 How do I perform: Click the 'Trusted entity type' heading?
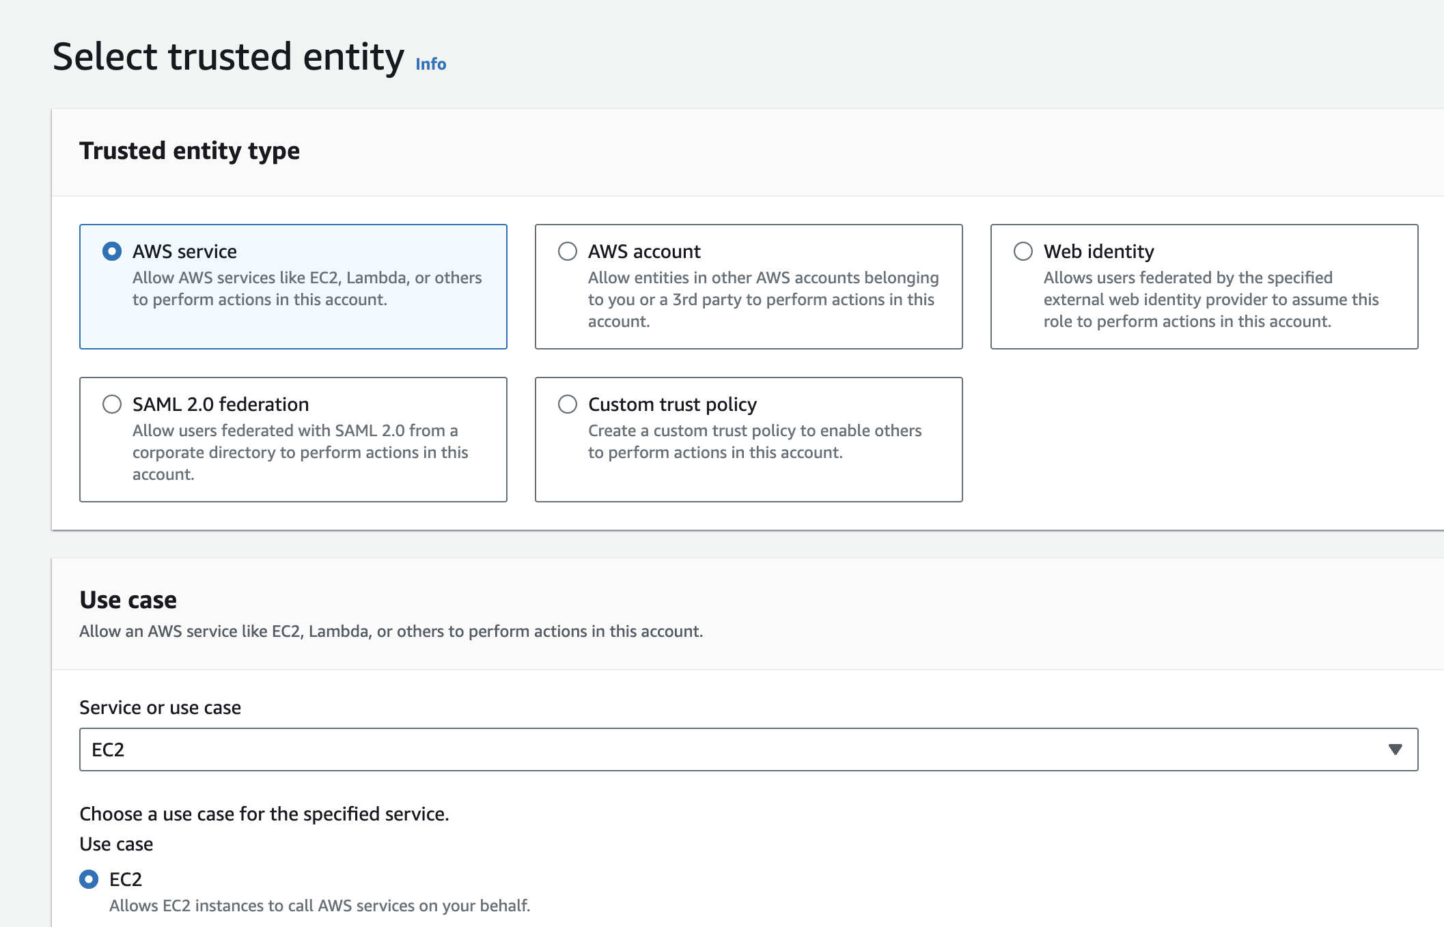[189, 151]
